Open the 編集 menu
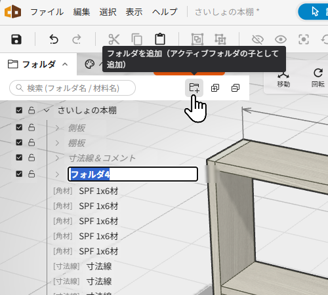Viewport: 328px width, 295px height. [x=81, y=12]
